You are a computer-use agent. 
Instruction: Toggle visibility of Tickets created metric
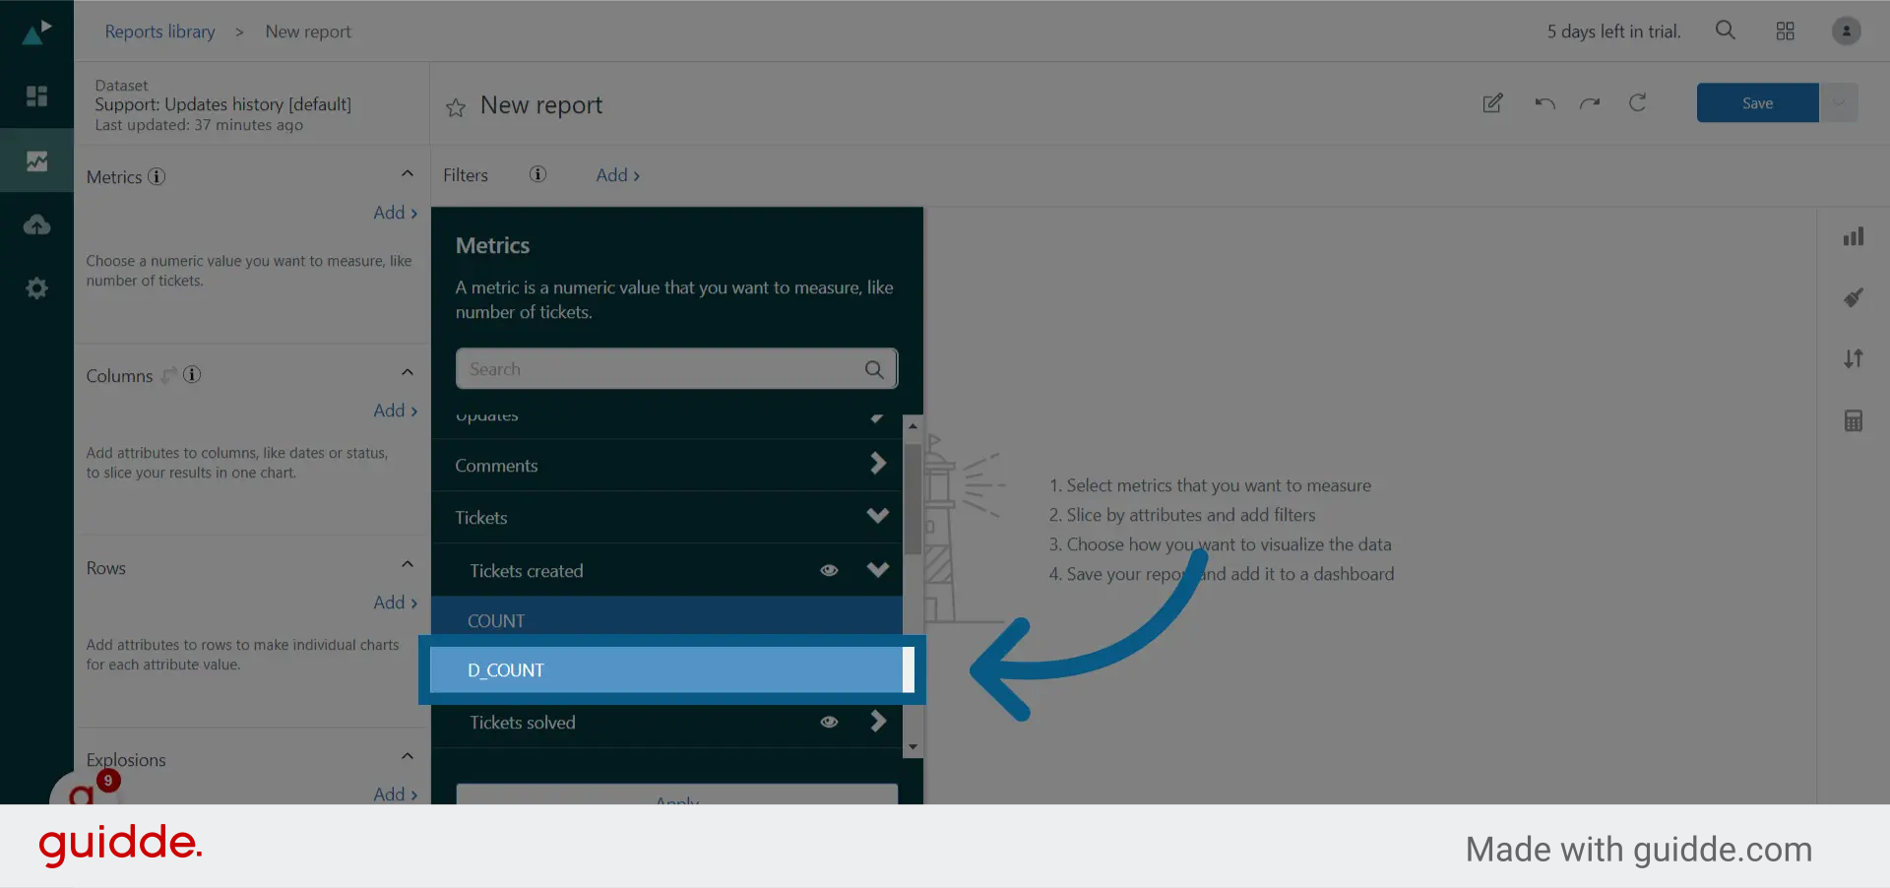click(830, 570)
